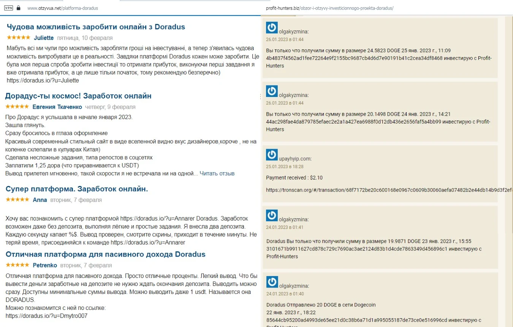This screenshot has height=327, width=513.
Task: Click 'Читать отзыв' link
Action: point(217,173)
